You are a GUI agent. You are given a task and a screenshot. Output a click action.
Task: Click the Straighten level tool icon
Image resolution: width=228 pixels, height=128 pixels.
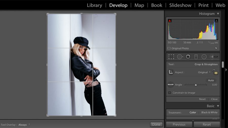click(170, 85)
